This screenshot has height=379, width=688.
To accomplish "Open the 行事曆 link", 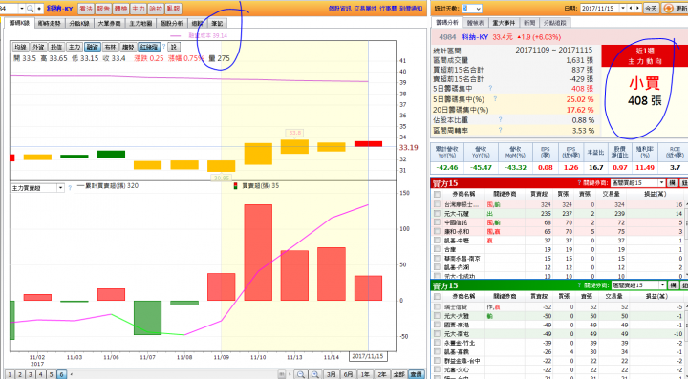I will click(388, 9).
